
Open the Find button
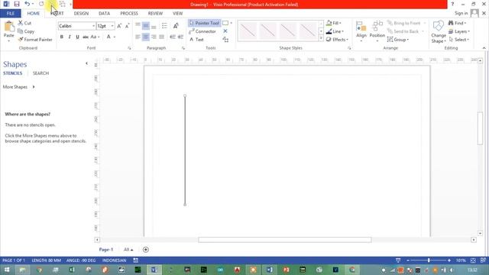tap(457, 23)
